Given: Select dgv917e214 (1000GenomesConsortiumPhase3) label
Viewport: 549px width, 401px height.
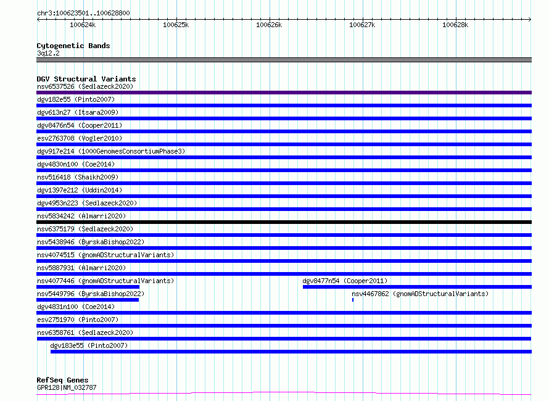Looking at the screenshot, I should tap(111, 151).
